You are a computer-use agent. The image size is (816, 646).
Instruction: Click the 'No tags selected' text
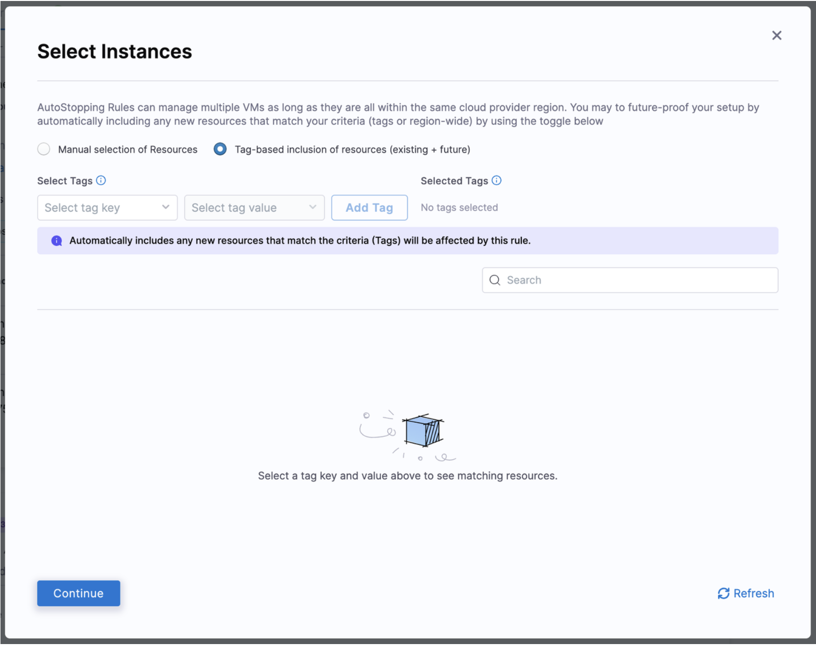point(459,207)
